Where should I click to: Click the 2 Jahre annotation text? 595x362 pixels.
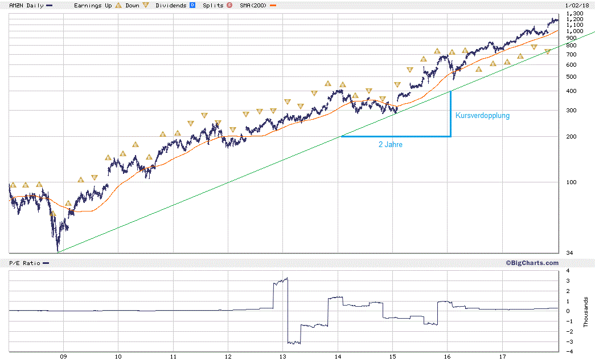391,144
